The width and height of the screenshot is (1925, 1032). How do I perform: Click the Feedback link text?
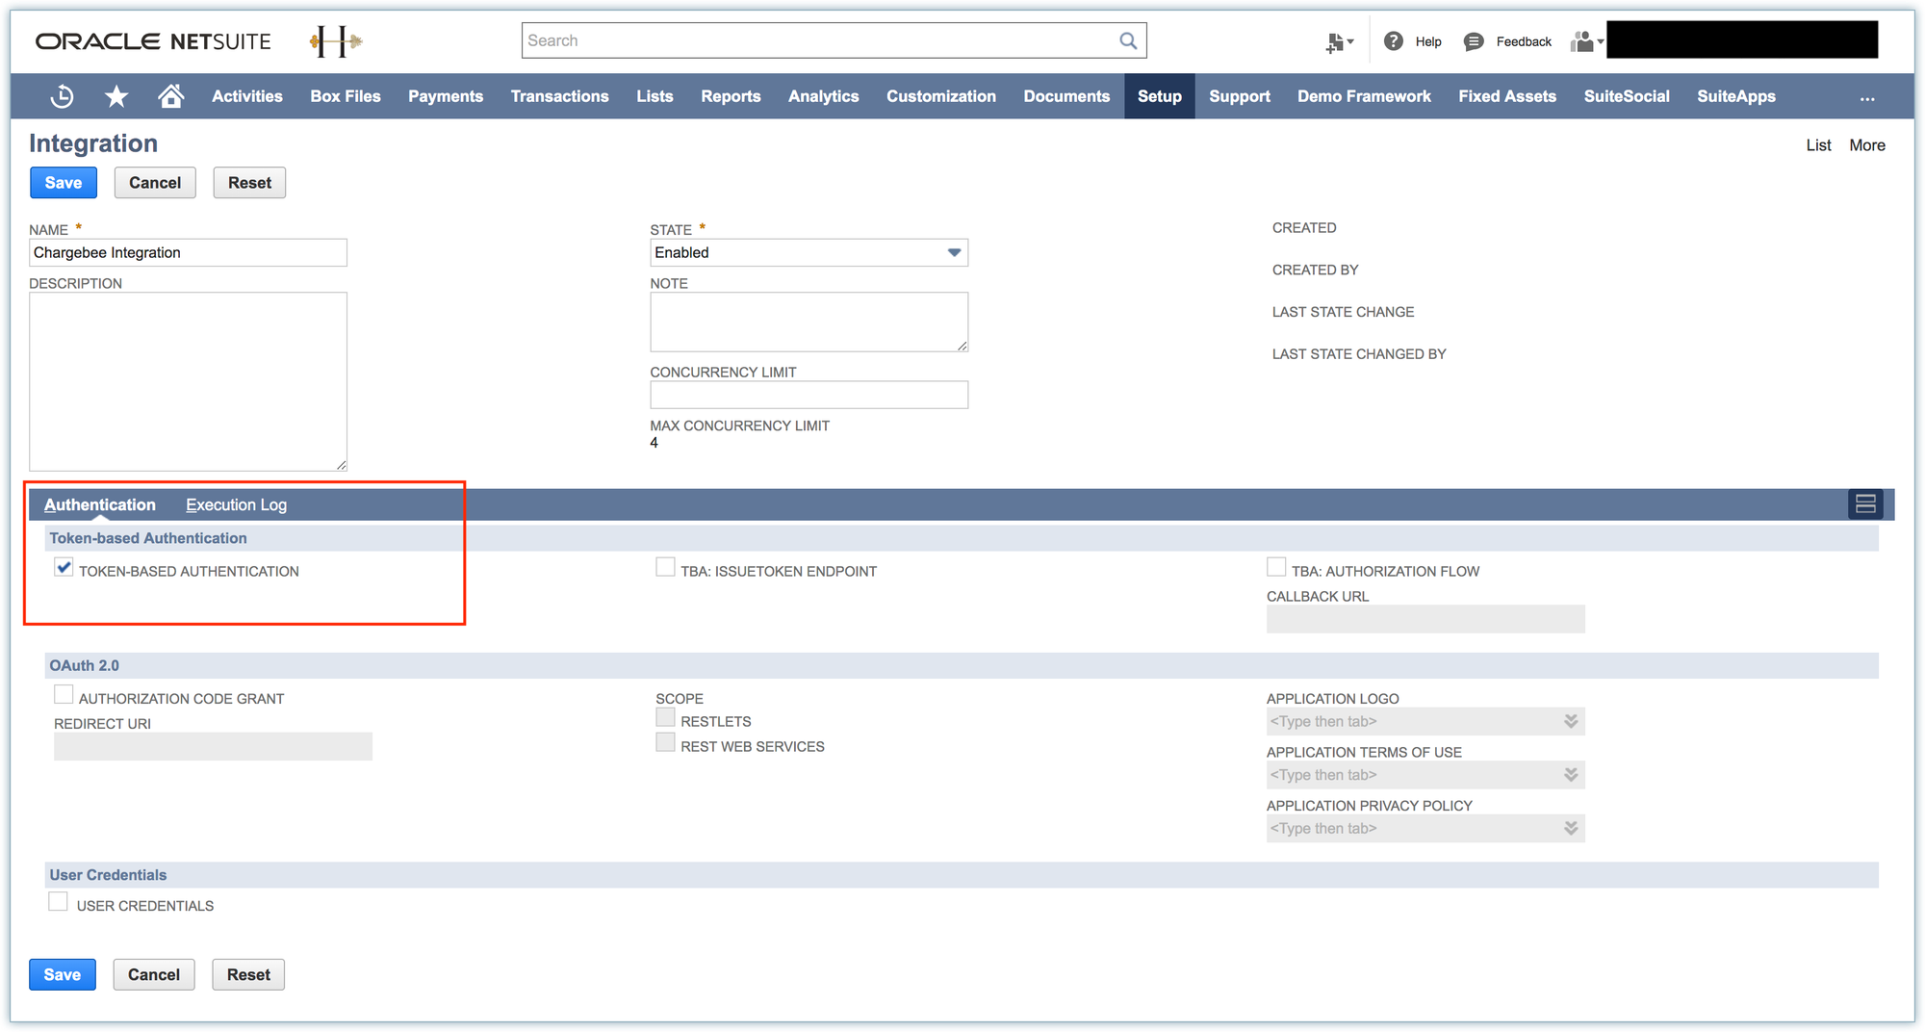click(1524, 41)
